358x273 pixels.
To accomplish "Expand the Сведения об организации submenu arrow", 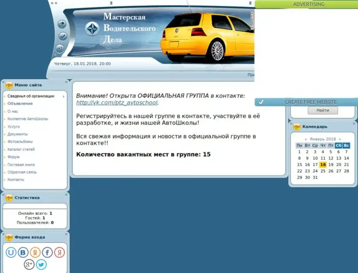I will click(64, 96).
